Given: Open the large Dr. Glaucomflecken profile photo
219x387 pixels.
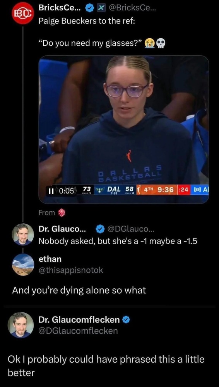Looking at the screenshot, I should coord(21,325).
